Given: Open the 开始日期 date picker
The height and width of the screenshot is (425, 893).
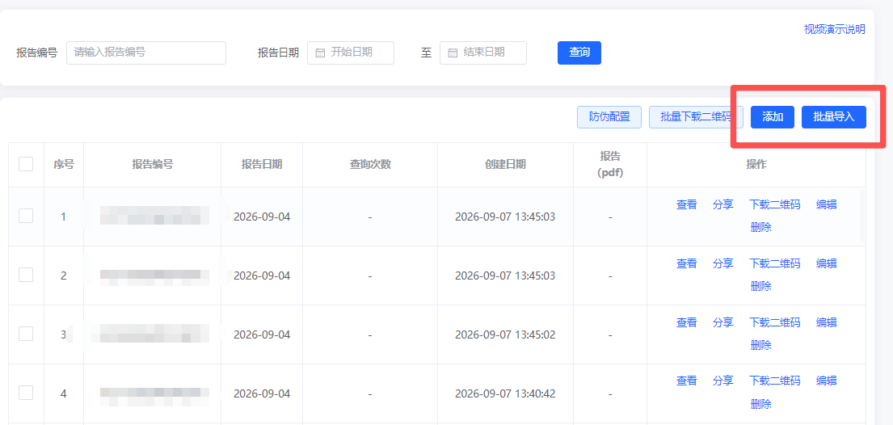Looking at the screenshot, I should point(351,53).
